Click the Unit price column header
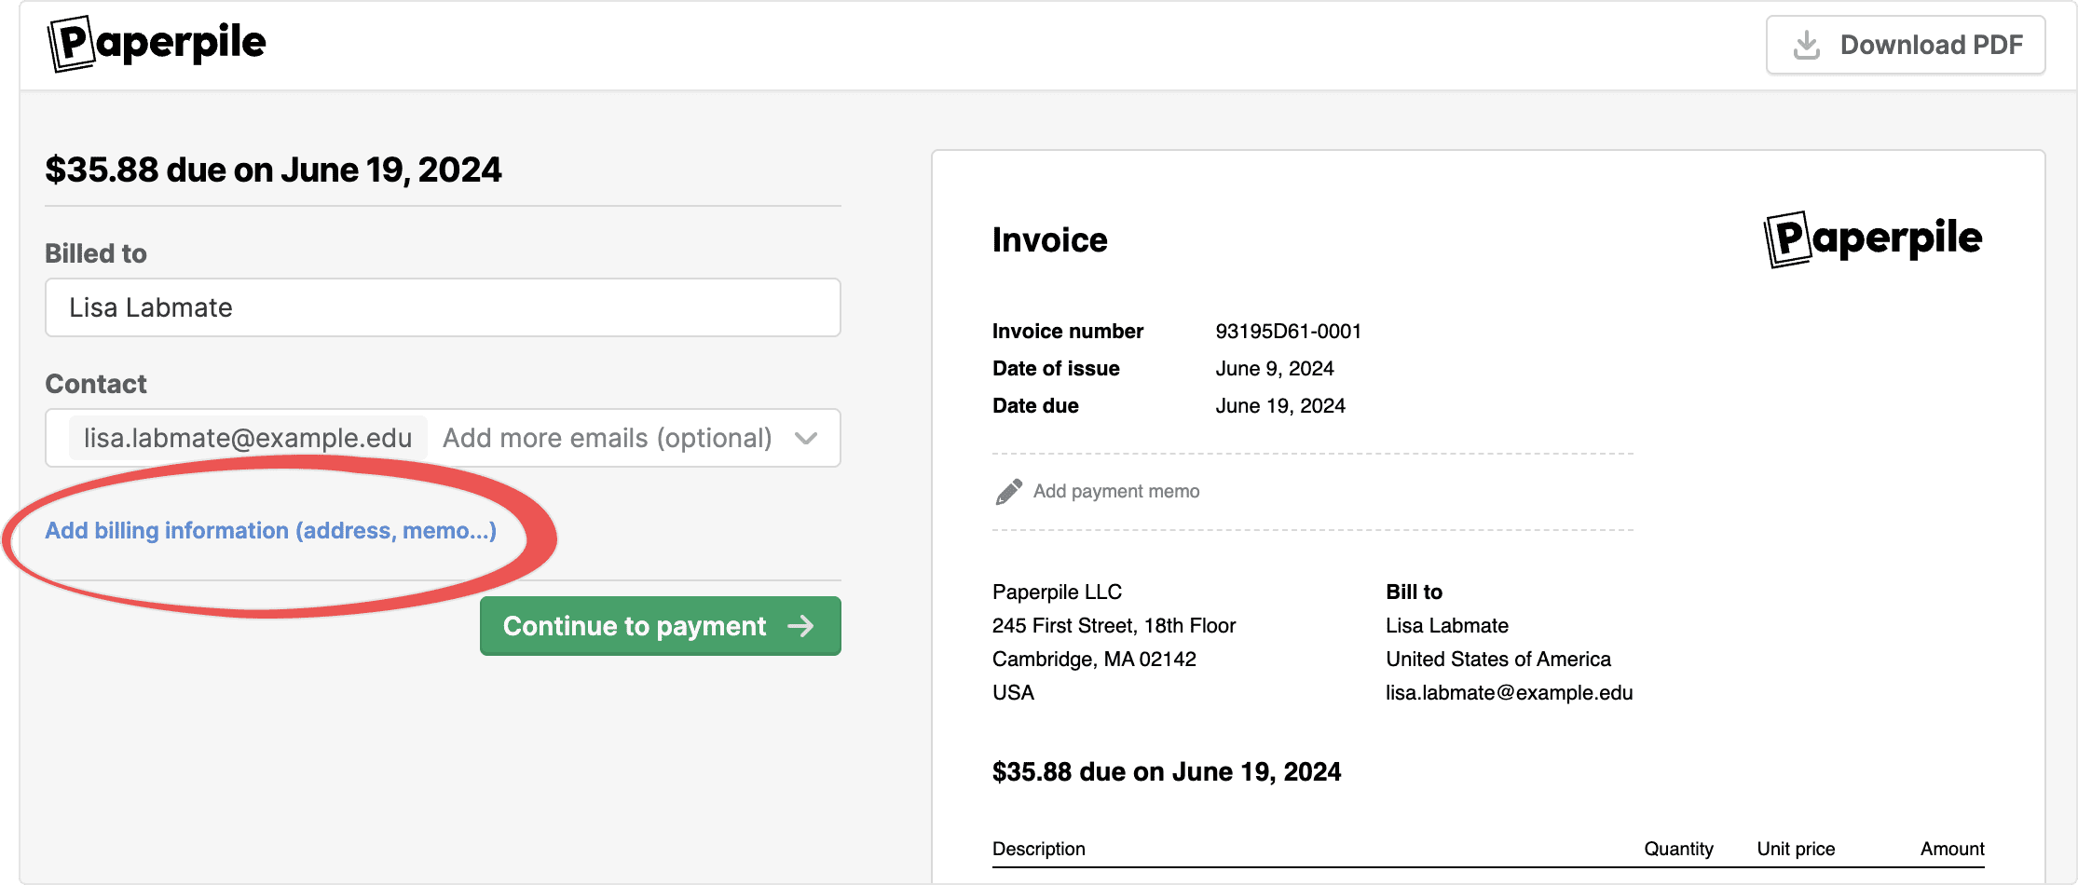 coord(1795,849)
